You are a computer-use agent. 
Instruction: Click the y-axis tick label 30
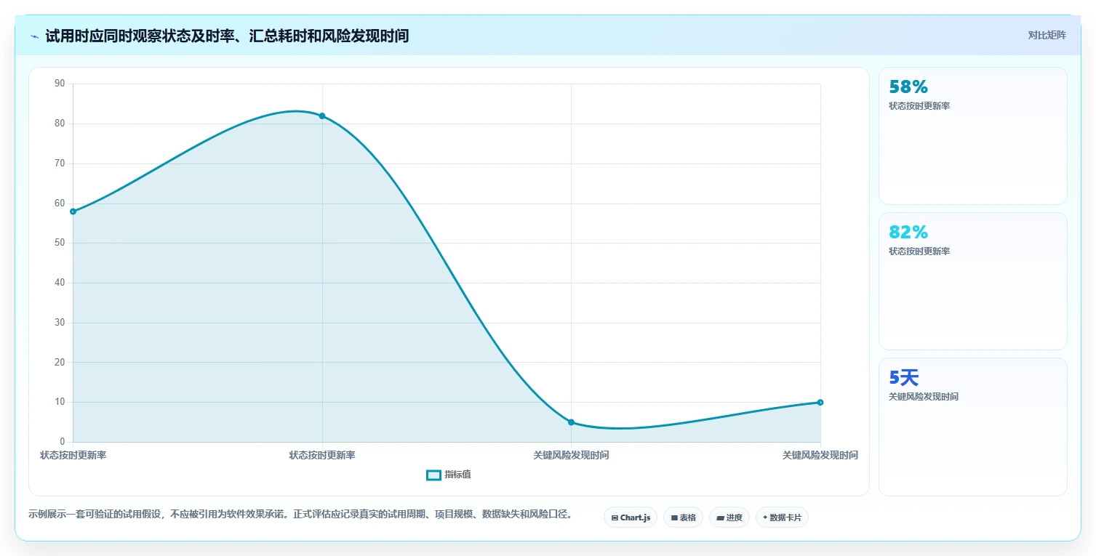click(60, 323)
